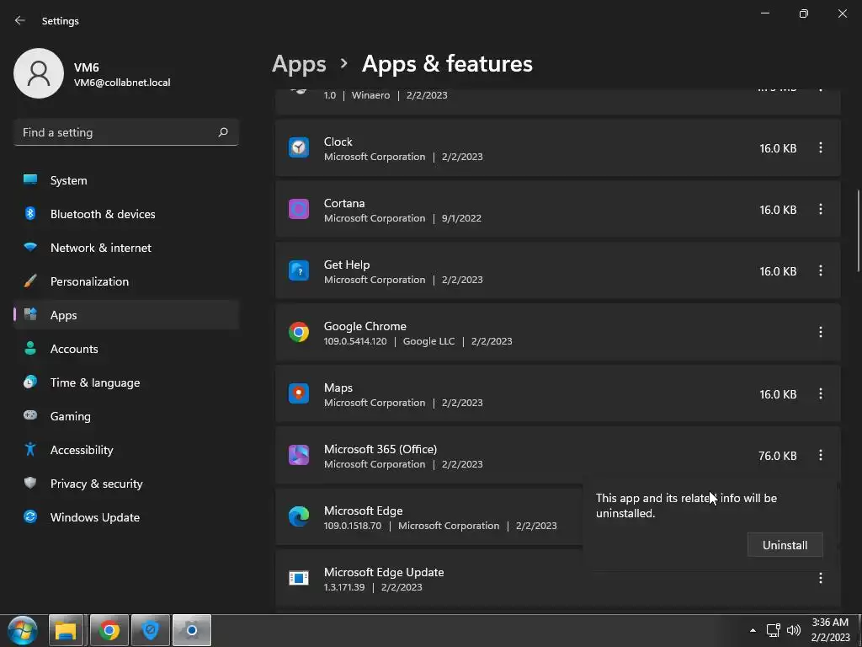Click the Bluetooth icon in sidebar

point(30,213)
